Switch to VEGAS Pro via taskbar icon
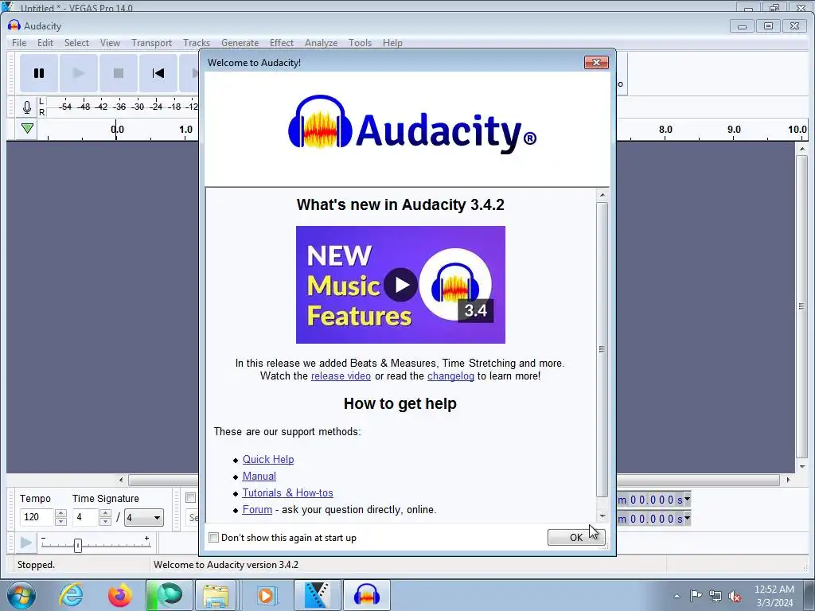The image size is (815, 611). [317, 595]
